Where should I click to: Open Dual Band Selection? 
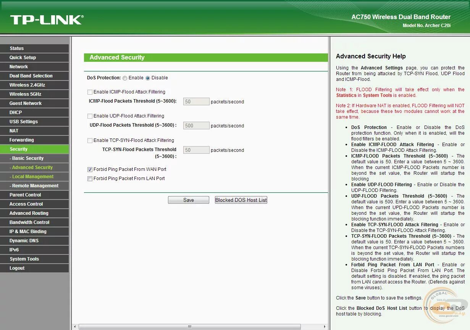34,76
